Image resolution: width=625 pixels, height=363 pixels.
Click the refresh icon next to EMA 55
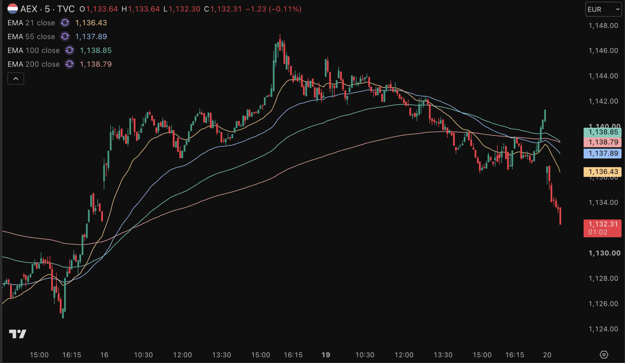(65, 37)
